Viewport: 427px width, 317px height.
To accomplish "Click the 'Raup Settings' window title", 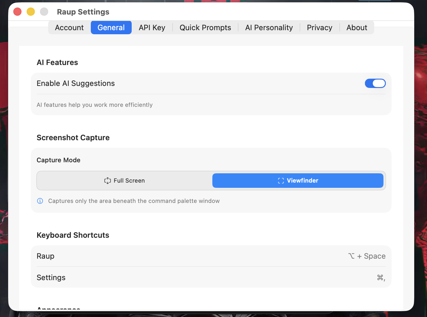I will (x=83, y=12).
